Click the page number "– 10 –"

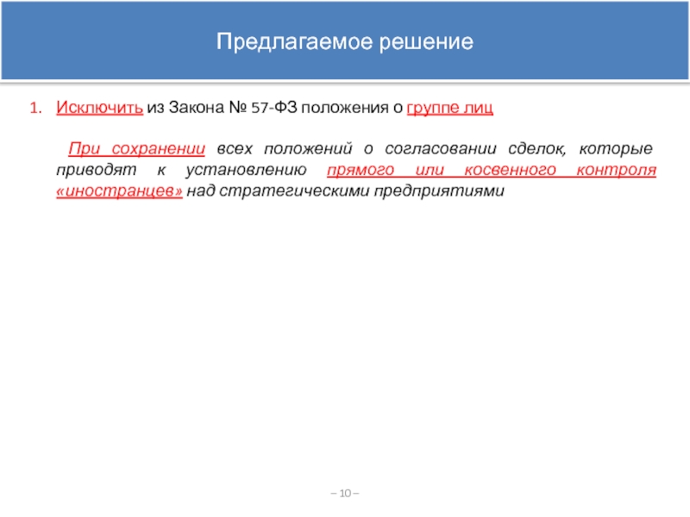[344, 493]
